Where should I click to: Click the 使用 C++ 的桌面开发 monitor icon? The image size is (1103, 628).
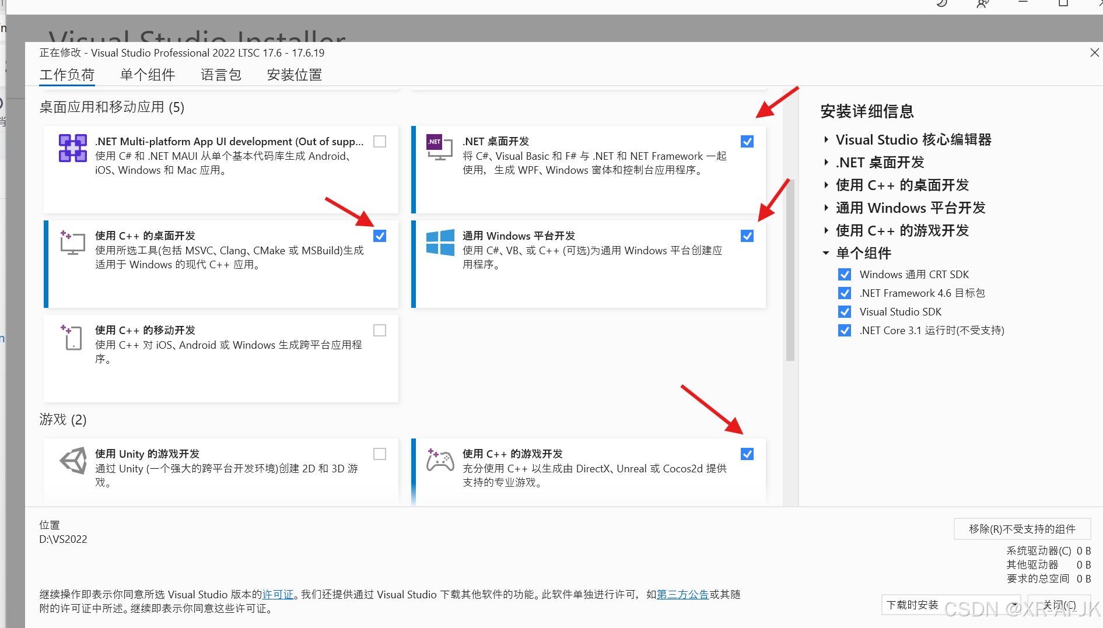(x=72, y=243)
